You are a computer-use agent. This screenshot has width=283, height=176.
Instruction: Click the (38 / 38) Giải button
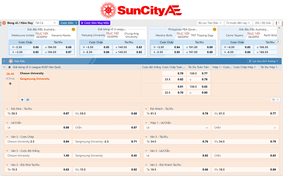(x=263, y=23)
